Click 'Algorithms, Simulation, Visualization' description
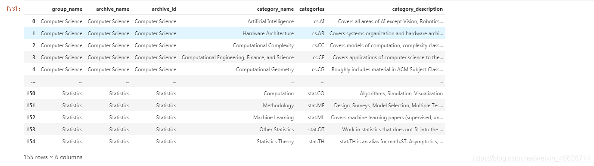Screen dimensions: 594x166 point(401,94)
